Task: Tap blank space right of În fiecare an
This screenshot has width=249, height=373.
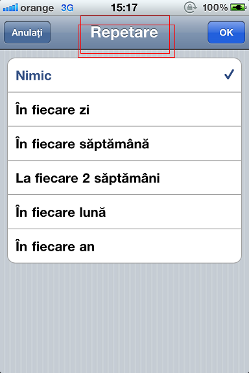Action: [x=167, y=246]
